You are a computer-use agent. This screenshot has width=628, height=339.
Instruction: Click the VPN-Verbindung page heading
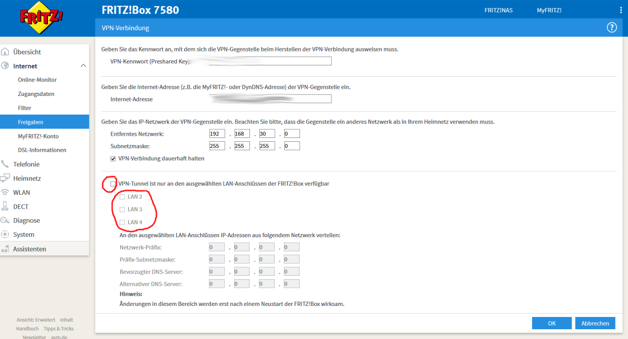126,28
